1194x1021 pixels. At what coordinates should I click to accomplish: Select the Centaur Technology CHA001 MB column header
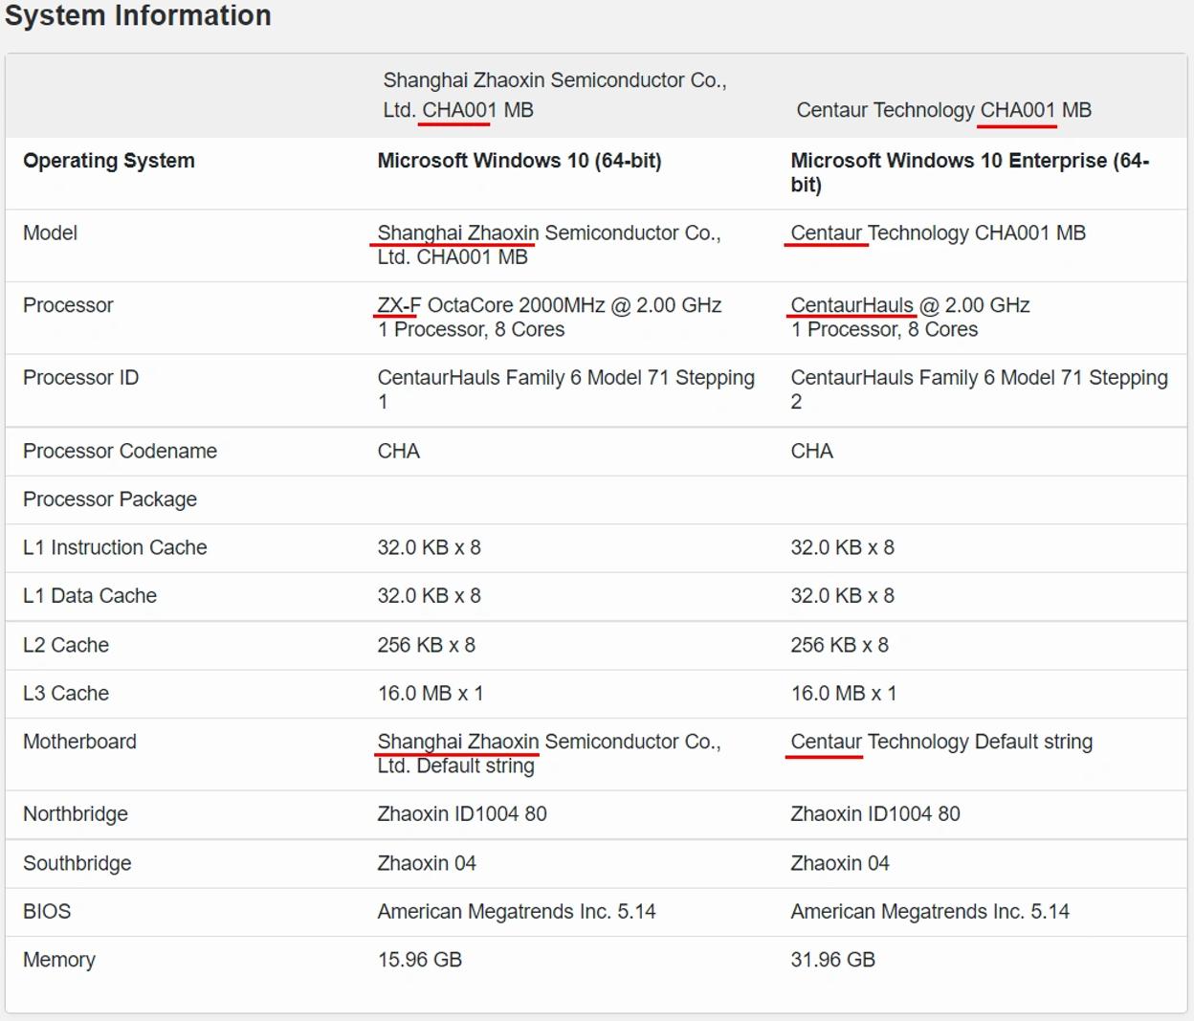point(943,110)
